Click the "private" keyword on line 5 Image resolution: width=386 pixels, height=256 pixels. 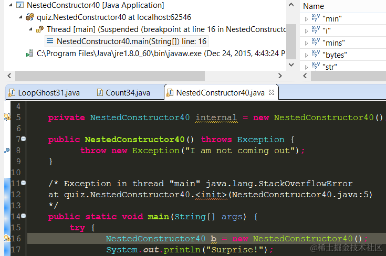[x=67, y=118]
